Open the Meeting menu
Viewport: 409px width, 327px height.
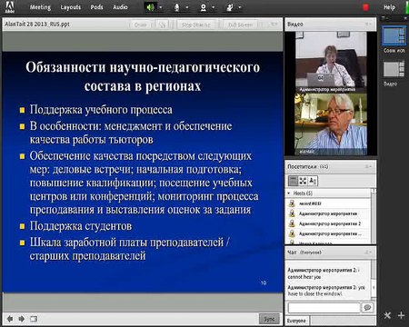click(40, 7)
